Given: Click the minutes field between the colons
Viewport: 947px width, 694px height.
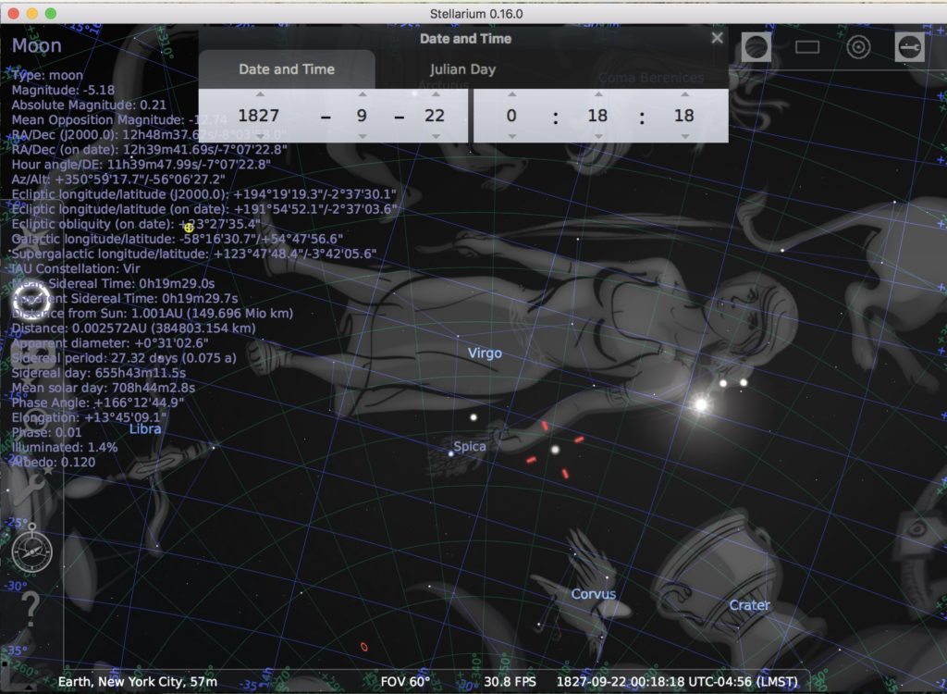Looking at the screenshot, I should (x=598, y=116).
